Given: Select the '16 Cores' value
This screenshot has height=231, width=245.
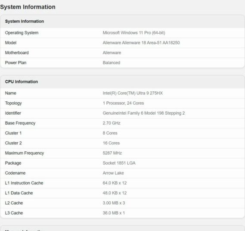Looking at the screenshot, I should pos(111,143).
